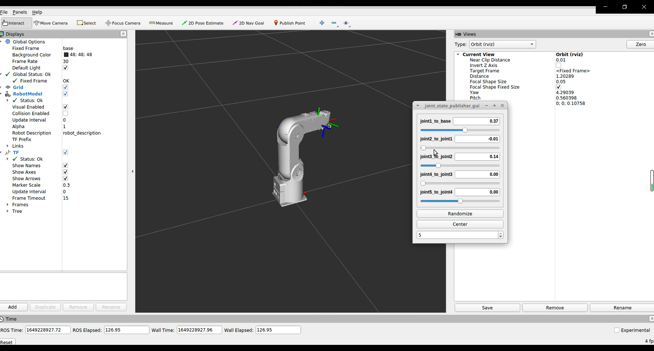654x351 pixels.
Task: Choose the Select tool in toolbar
Action: (x=87, y=23)
